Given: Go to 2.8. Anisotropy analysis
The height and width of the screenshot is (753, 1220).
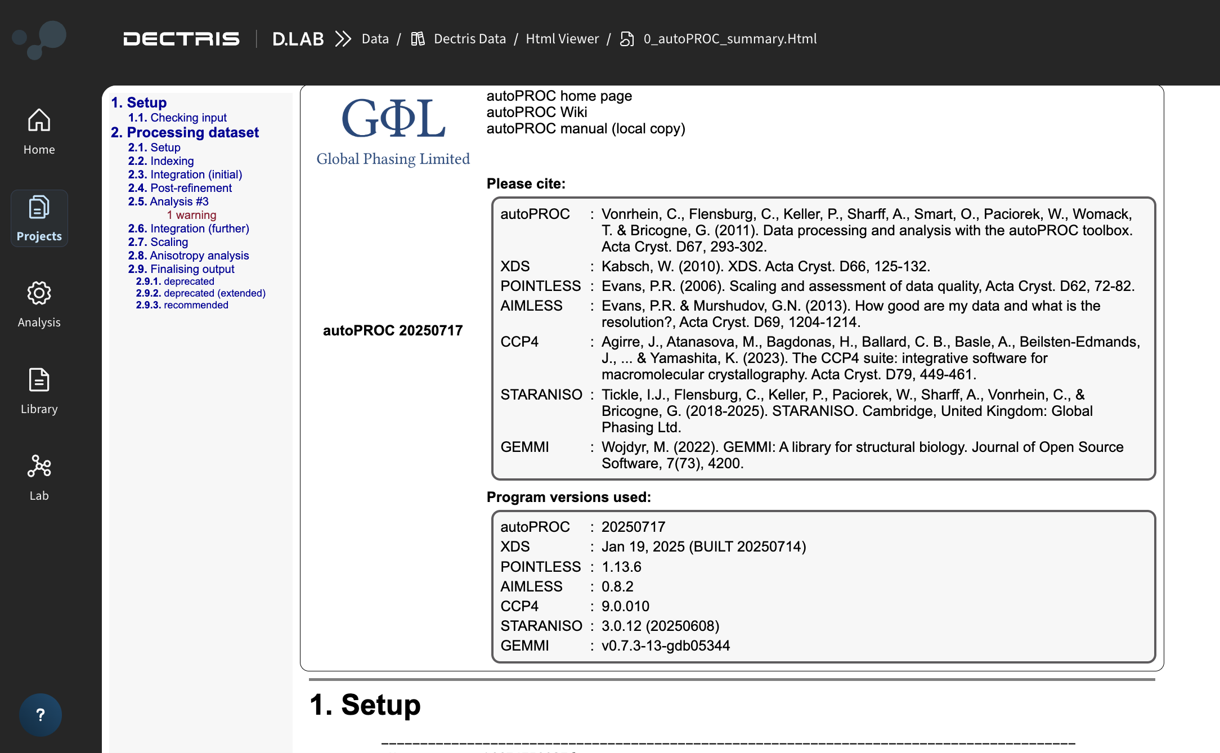Looking at the screenshot, I should (189, 256).
